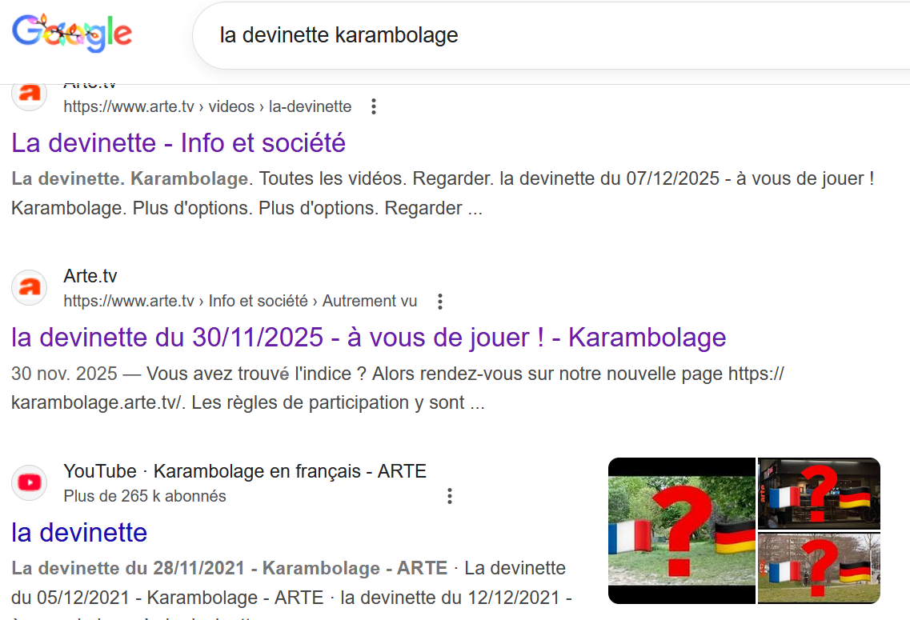The width and height of the screenshot is (910, 620).
Task: Click the arte.tv › videos › la-devinette URL
Action: (x=207, y=106)
